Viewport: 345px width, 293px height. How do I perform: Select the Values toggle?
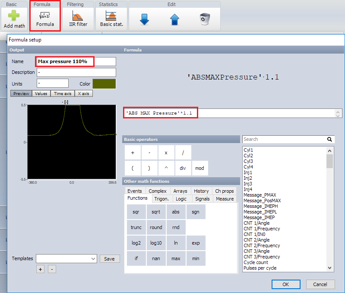coord(41,93)
